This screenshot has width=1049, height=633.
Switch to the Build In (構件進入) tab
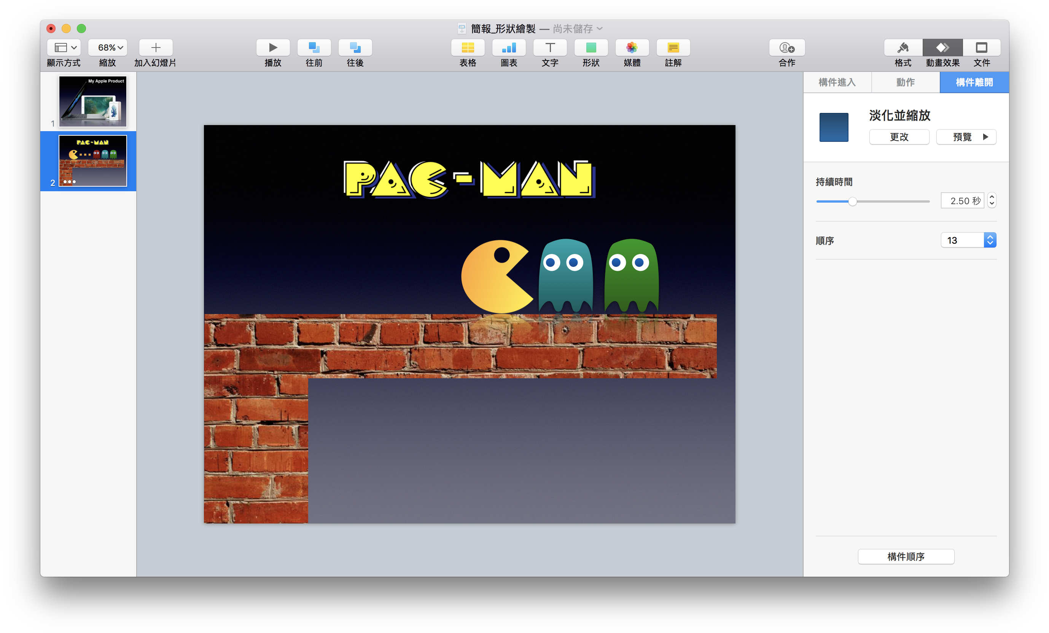[837, 82]
